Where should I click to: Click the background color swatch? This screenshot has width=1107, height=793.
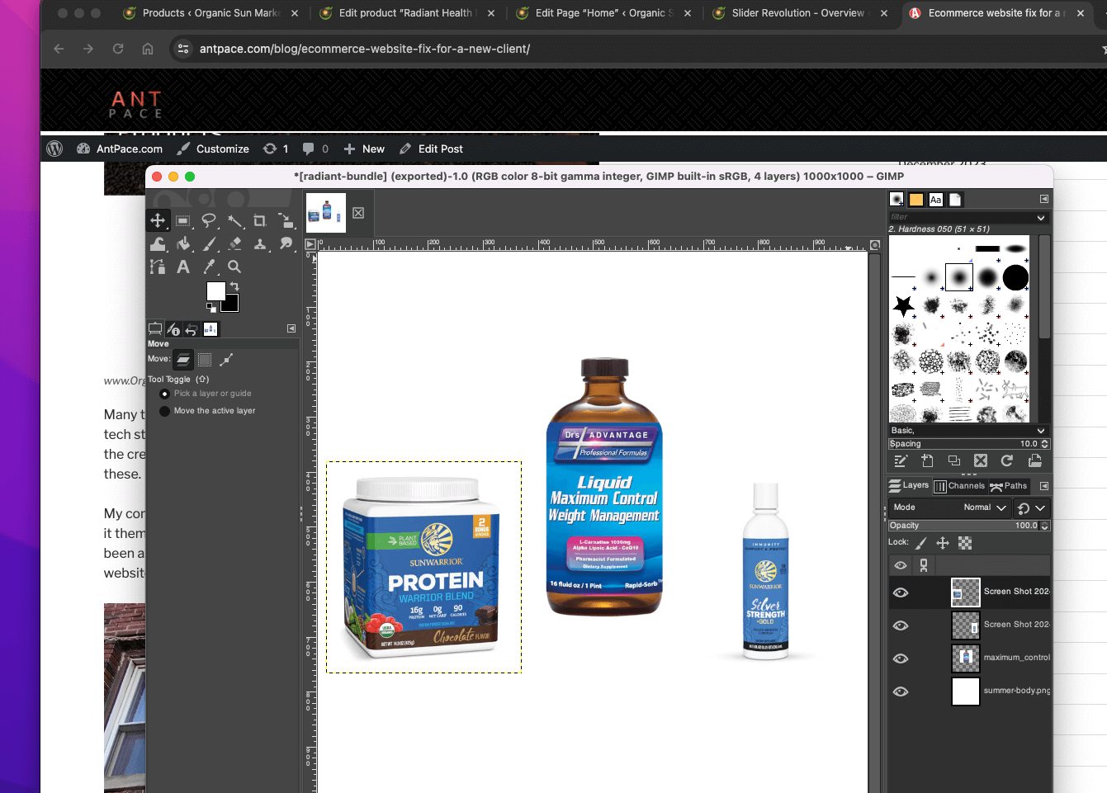232,304
